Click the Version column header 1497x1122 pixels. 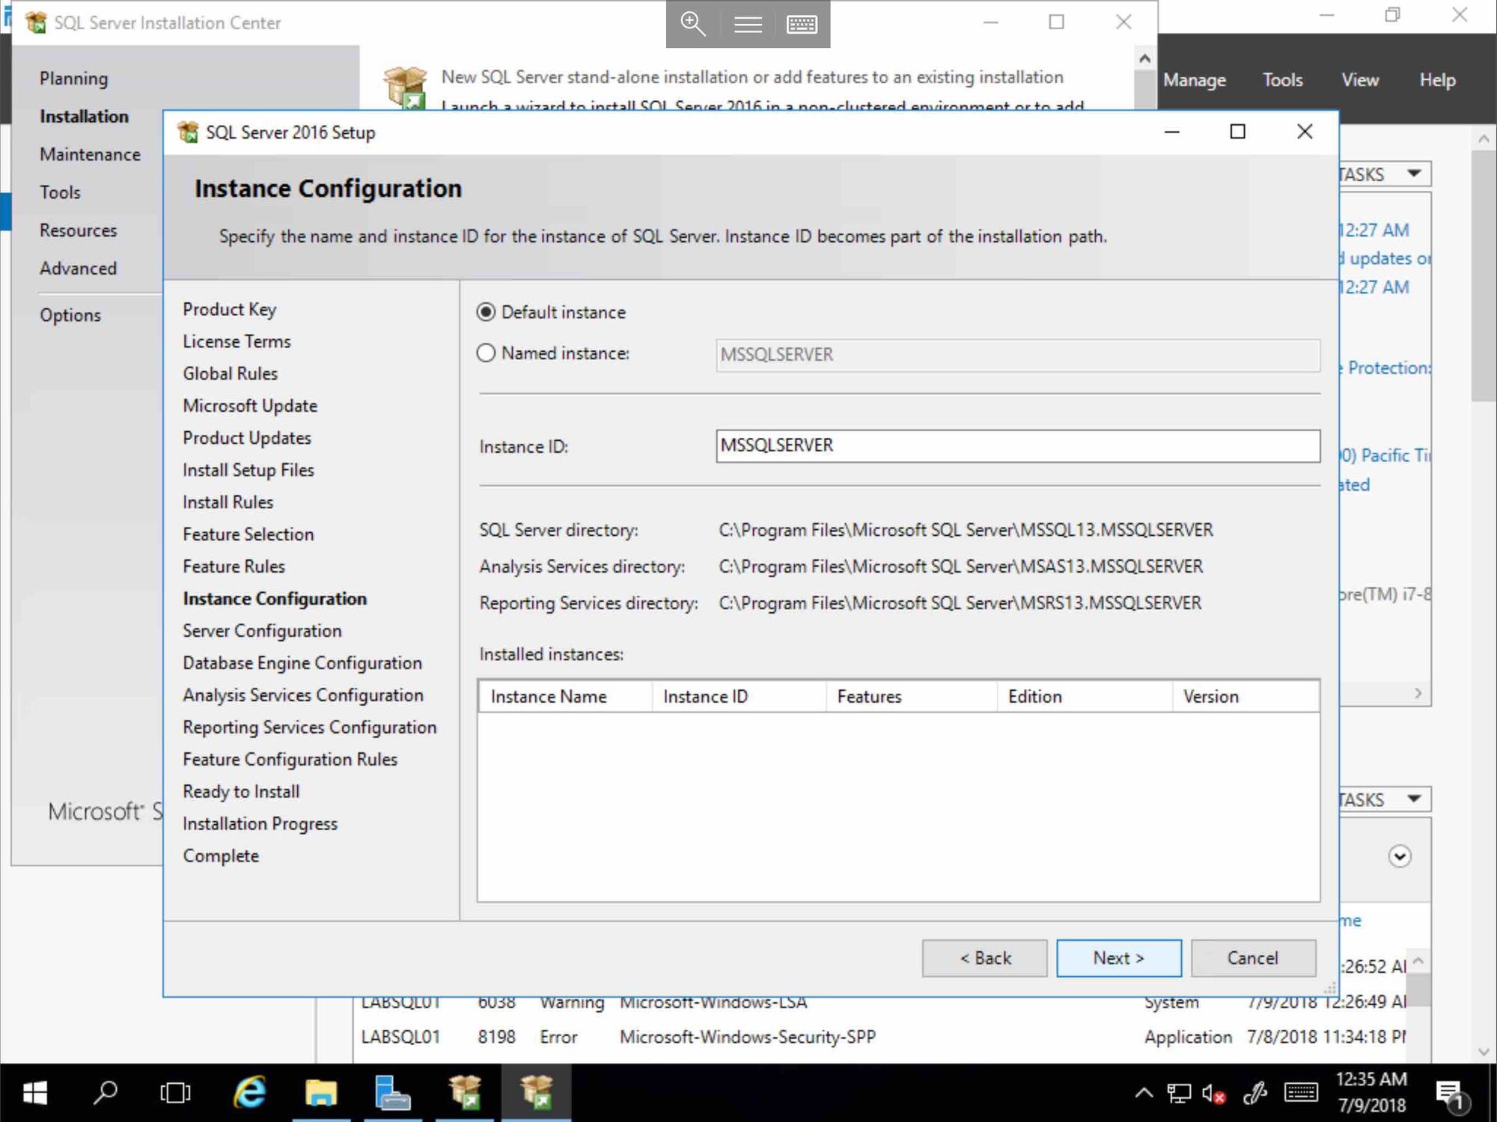[1246, 697]
